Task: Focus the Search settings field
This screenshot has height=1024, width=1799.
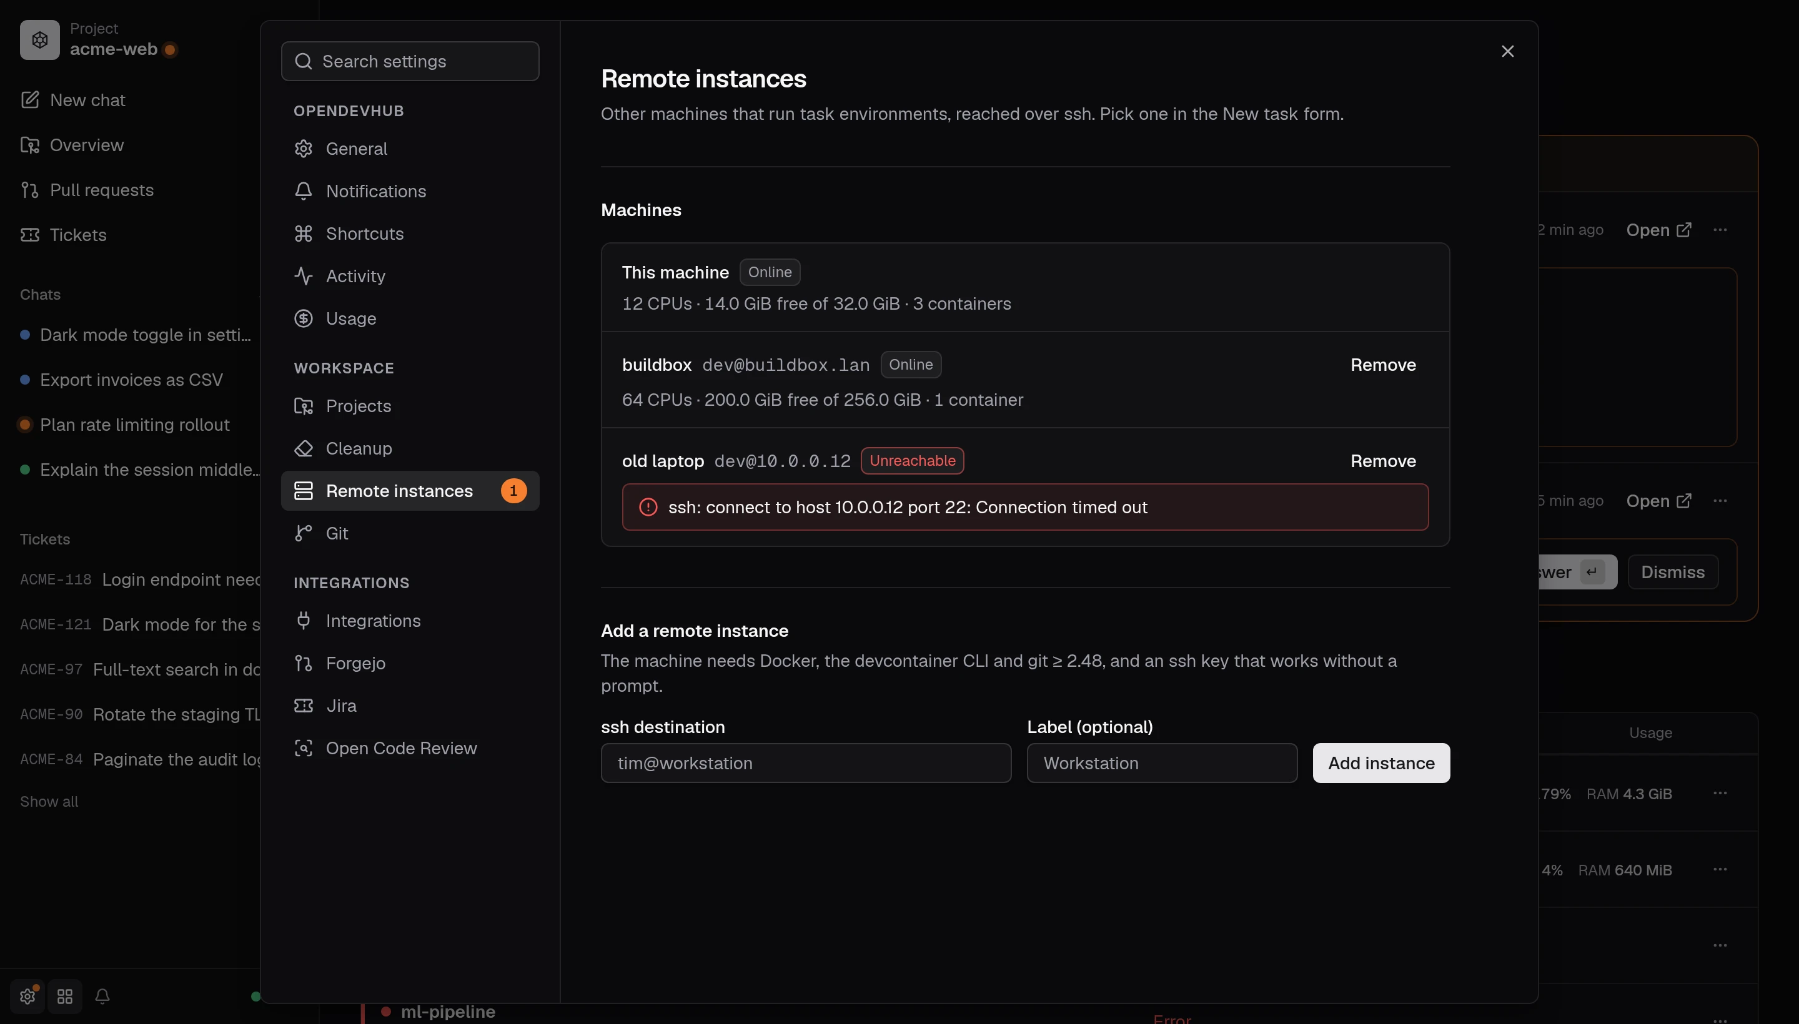Action: [410, 61]
